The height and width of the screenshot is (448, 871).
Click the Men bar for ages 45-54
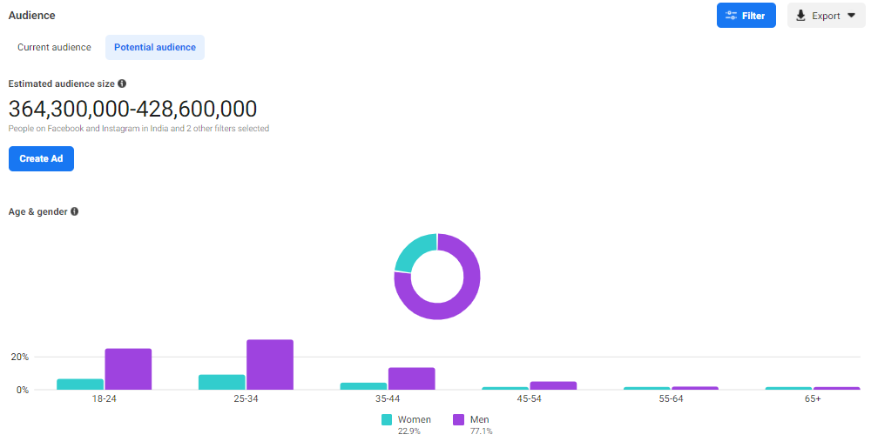click(x=553, y=385)
